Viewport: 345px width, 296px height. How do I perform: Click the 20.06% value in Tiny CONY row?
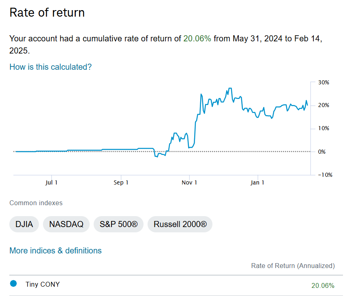pos(323,285)
